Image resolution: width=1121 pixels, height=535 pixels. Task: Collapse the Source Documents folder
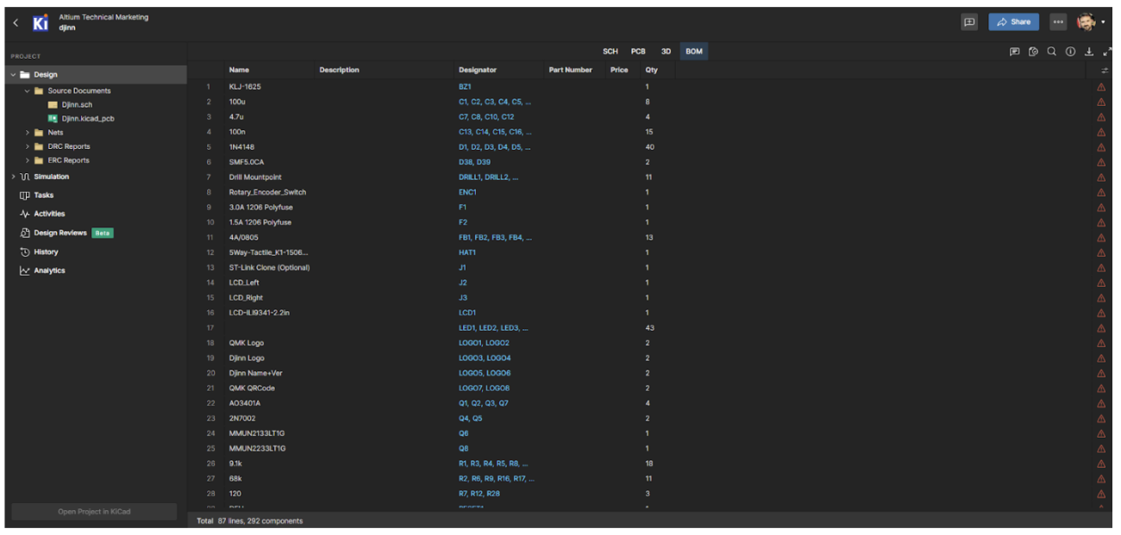[x=28, y=90]
